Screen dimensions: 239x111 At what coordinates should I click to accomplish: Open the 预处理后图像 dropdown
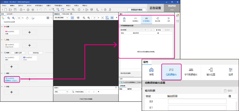[x=61, y=18]
